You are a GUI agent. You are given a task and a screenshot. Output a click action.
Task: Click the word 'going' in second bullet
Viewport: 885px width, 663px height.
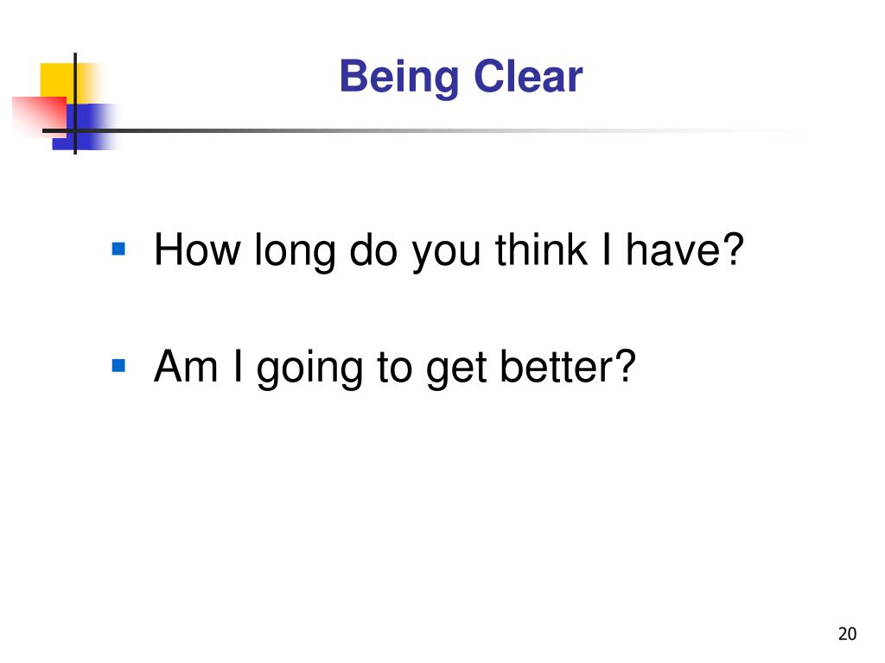309,369
